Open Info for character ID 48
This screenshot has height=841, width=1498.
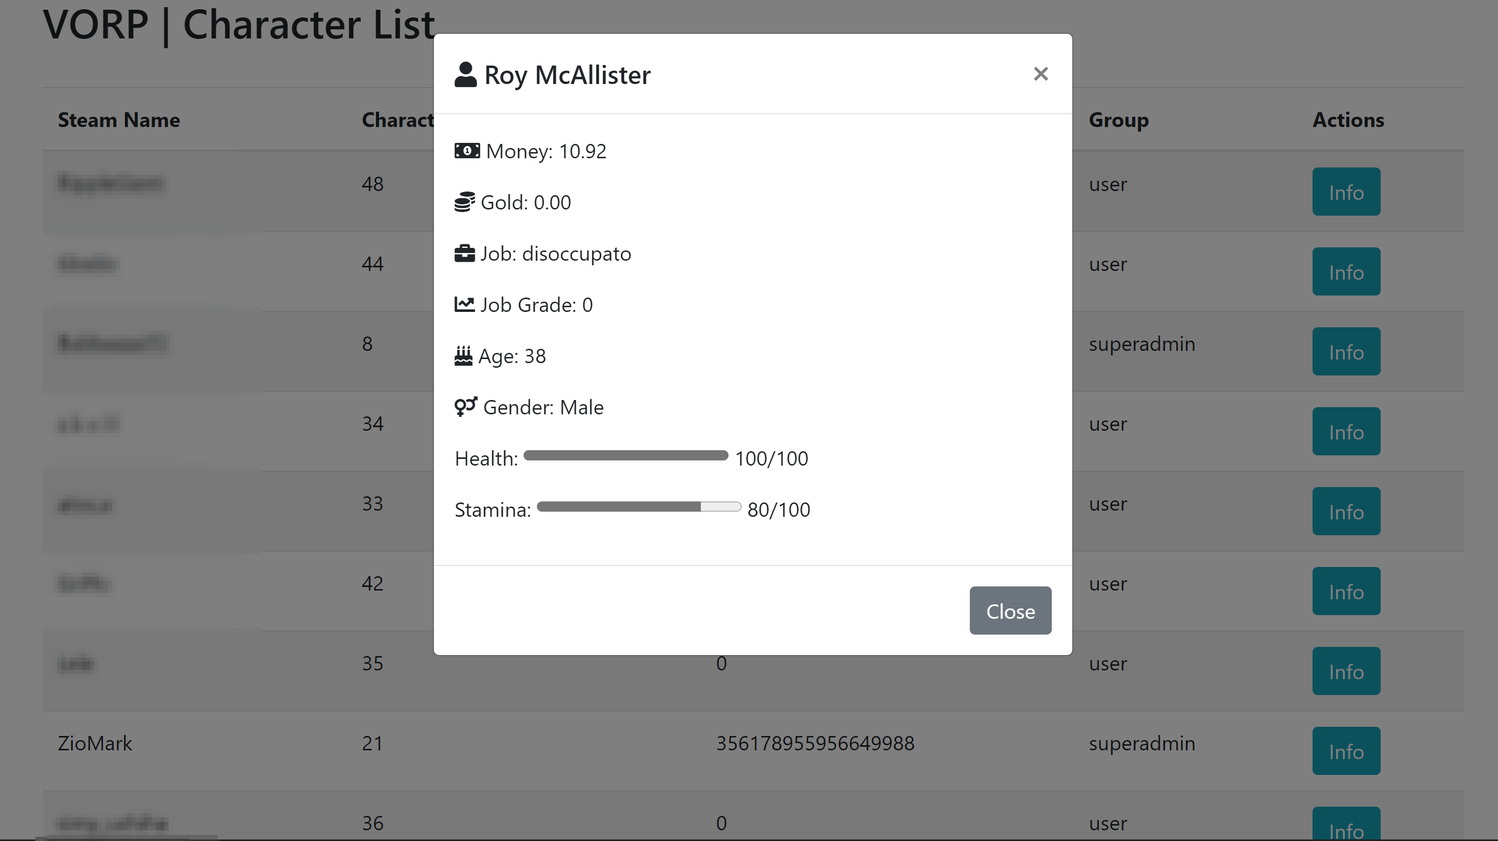[x=1346, y=192]
